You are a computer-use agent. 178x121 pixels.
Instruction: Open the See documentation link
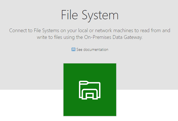pyautogui.click(x=92, y=49)
